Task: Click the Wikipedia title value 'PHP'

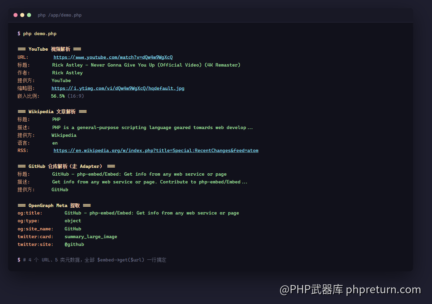Action: click(56, 120)
